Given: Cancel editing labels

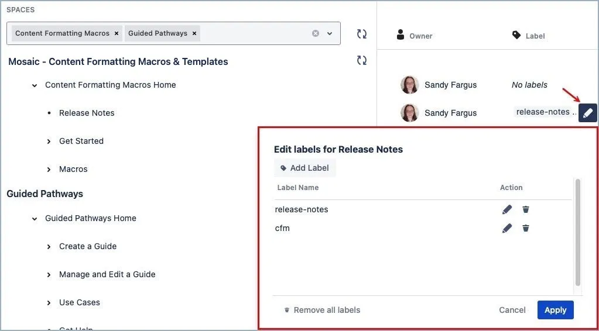Looking at the screenshot, I should [x=512, y=310].
